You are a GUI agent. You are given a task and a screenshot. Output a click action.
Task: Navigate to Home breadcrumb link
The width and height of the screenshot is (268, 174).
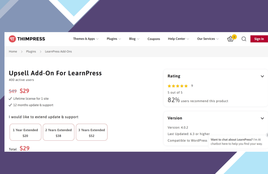point(13,51)
